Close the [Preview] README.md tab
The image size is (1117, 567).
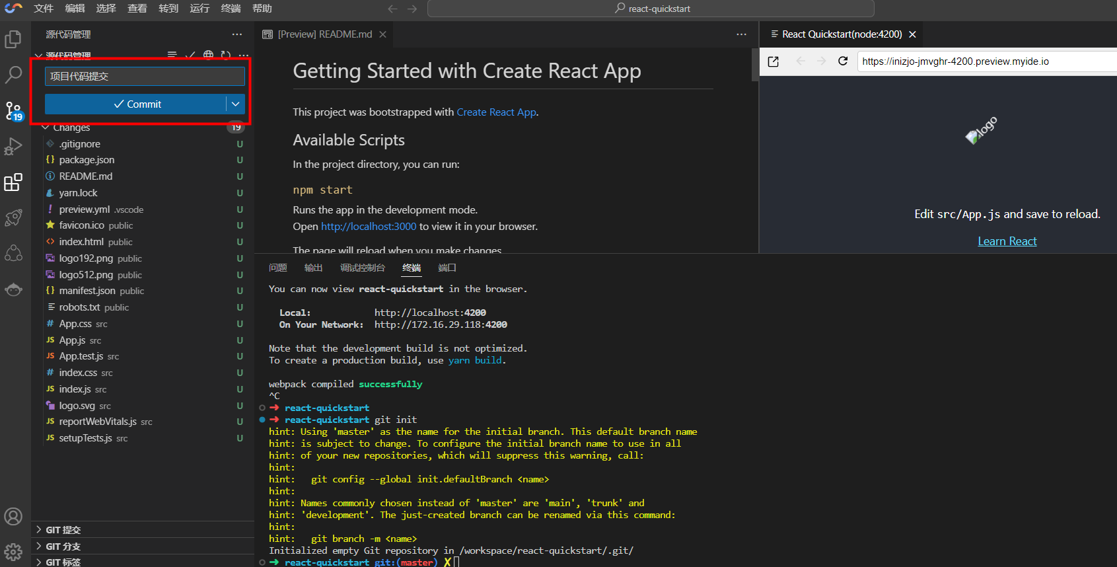click(382, 34)
